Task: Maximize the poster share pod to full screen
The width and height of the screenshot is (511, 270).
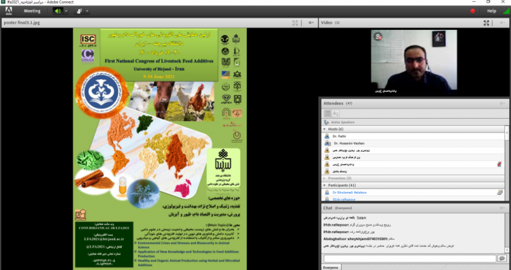Action: [x=295, y=22]
